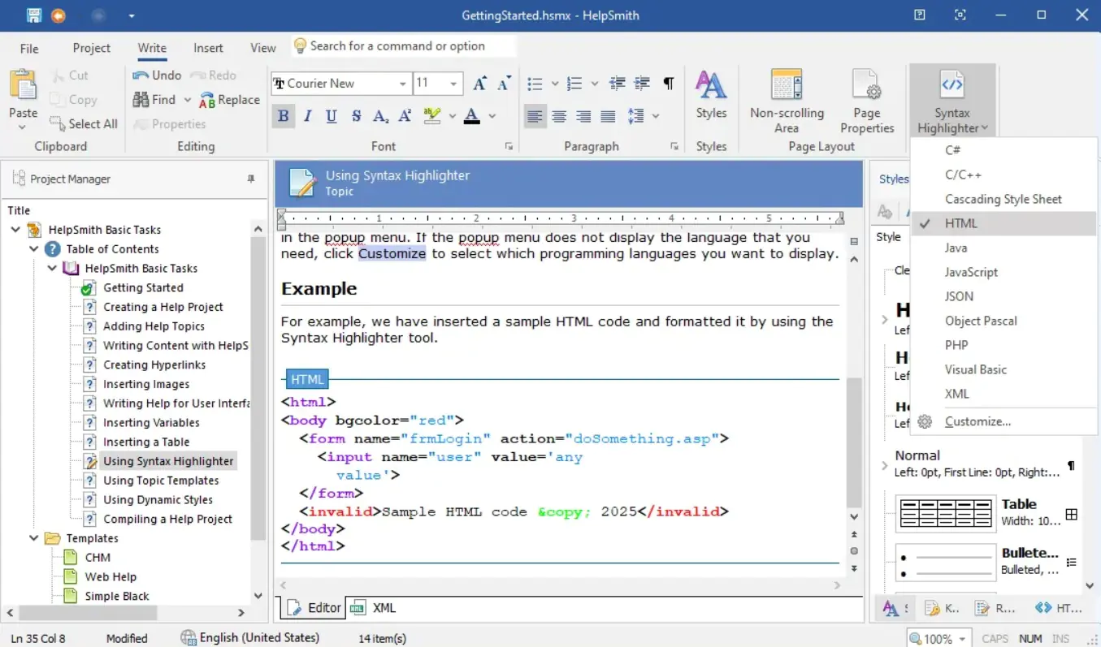The width and height of the screenshot is (1101, 647).
Task: Click the Syntax Highlighter button
Action: click(952, 101)
